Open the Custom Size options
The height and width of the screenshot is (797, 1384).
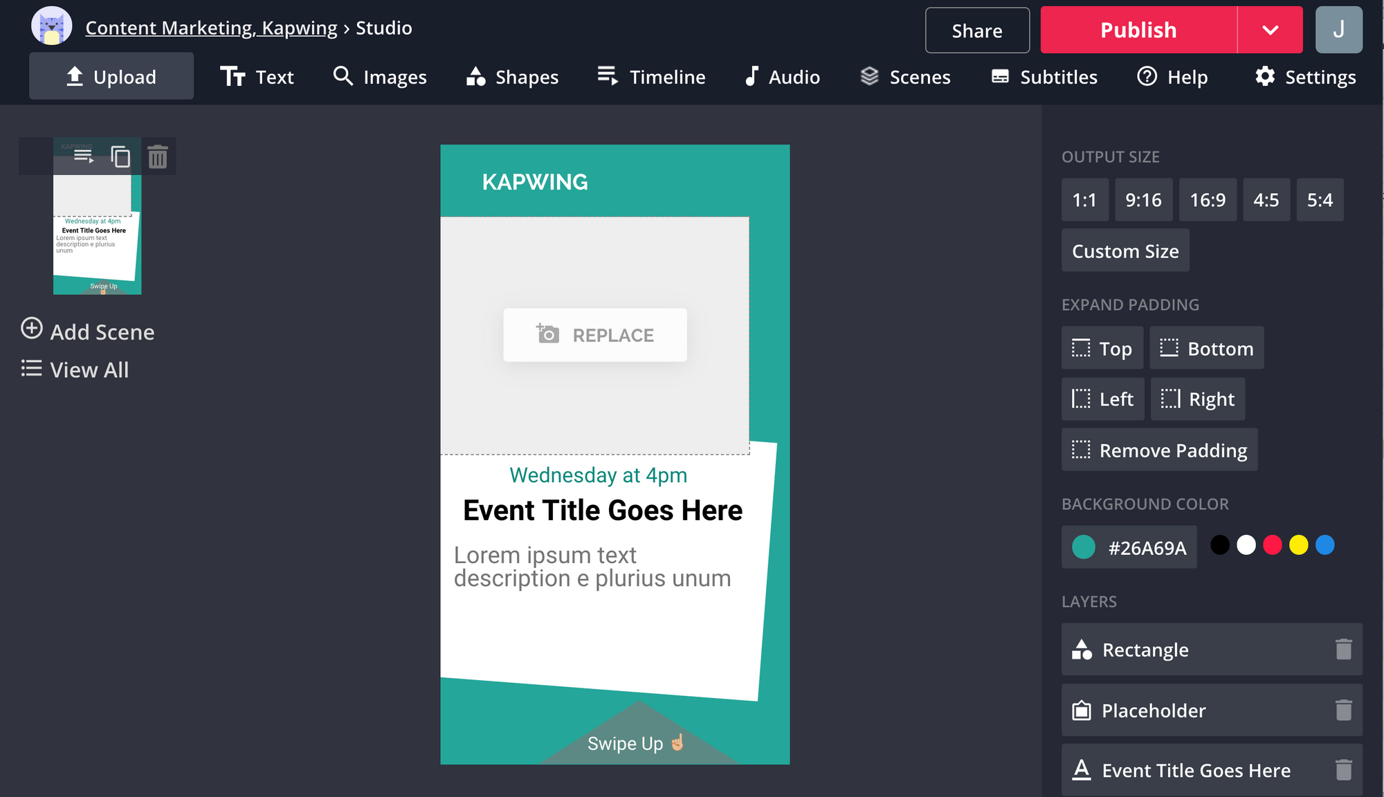pyautogui.click(x=1125, y=251)
